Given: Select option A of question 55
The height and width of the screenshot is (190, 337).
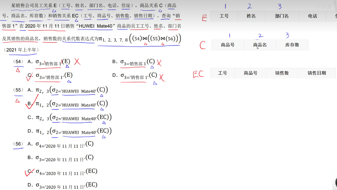Looking at the screenshot, I should pyautogui.click(x=68, y=90).
